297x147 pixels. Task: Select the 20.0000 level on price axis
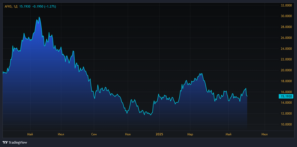(x=286, y=70)
